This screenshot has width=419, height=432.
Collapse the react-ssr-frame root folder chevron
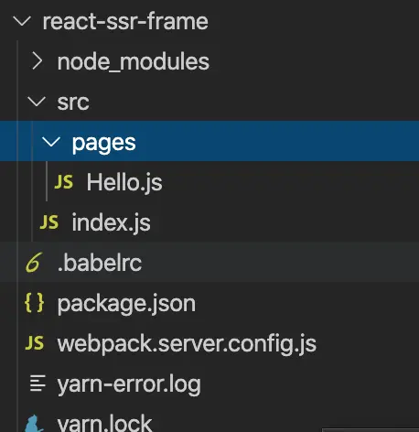click(22, 21)
